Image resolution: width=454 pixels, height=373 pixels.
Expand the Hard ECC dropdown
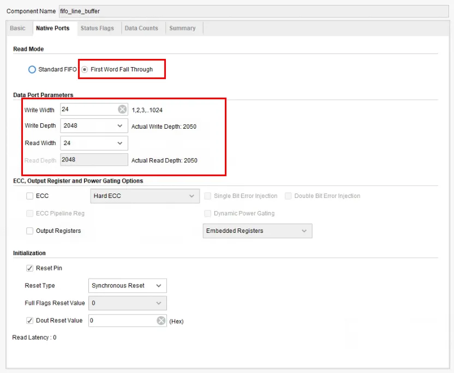click(144, 196)
